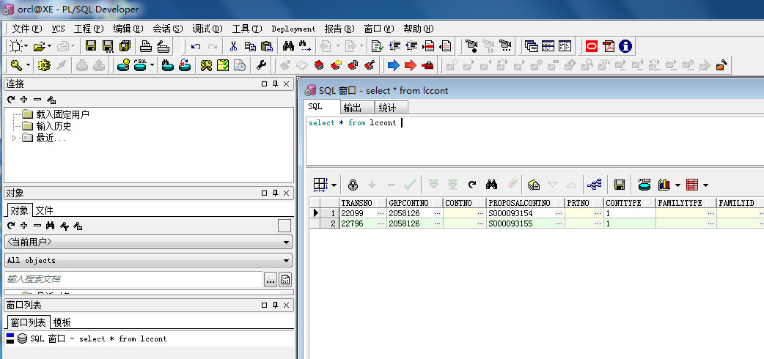Screen dimensions: 764x359
Task: Click the Find Next binoculars-arrow icon
Action: (305, 46)
